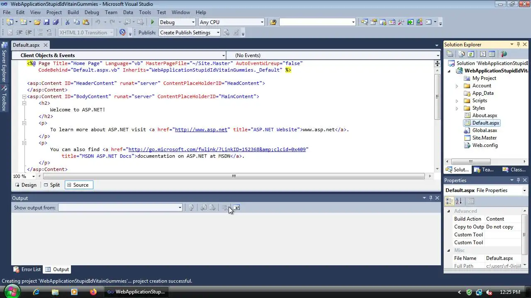
Task: Open the Toolbox side tab
Action: point(4,99)
